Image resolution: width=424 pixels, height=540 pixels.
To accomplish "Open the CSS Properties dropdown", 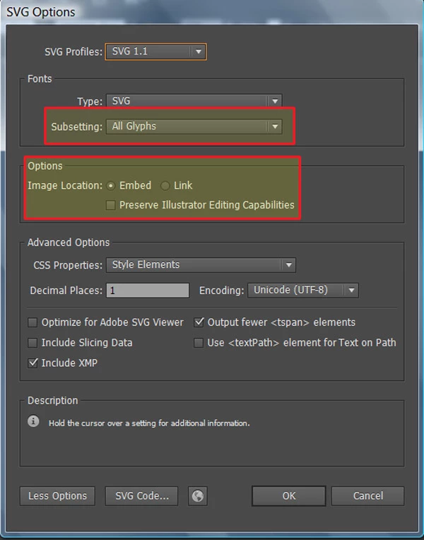I will 201,265.
